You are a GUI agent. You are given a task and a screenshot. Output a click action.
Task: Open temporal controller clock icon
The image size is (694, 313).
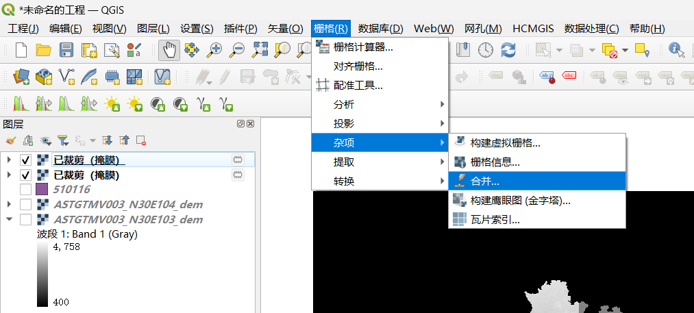tap(486, 50)
